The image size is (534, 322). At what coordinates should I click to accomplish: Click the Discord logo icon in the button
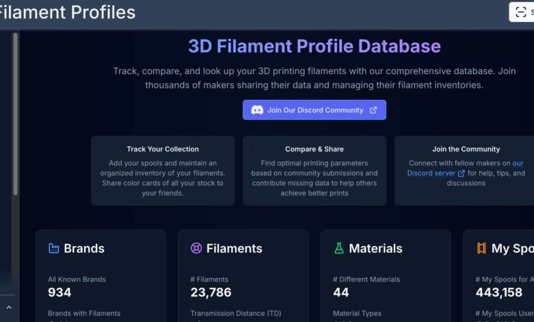pos(257,110)
